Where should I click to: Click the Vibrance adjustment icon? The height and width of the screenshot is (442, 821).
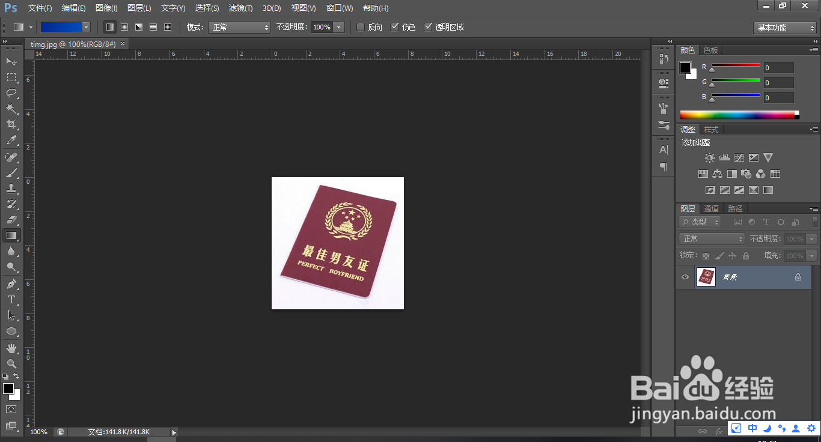coord(768,158)
